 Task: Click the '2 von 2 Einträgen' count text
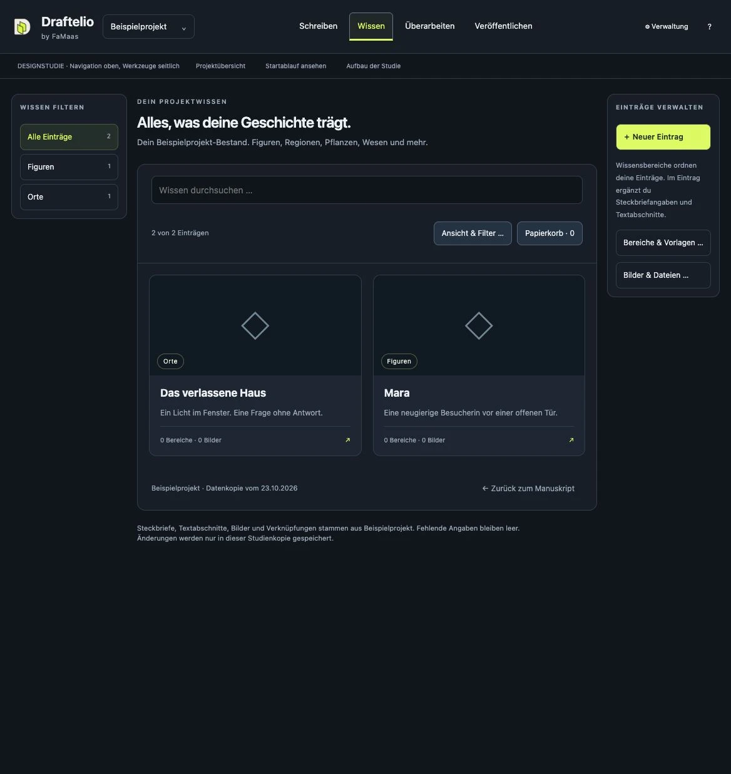coord(180,233)
